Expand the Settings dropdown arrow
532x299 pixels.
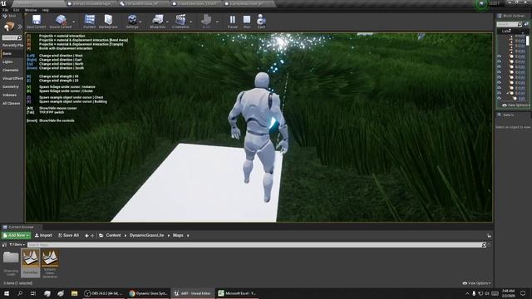pyautogui.click(x=140, y=22)
